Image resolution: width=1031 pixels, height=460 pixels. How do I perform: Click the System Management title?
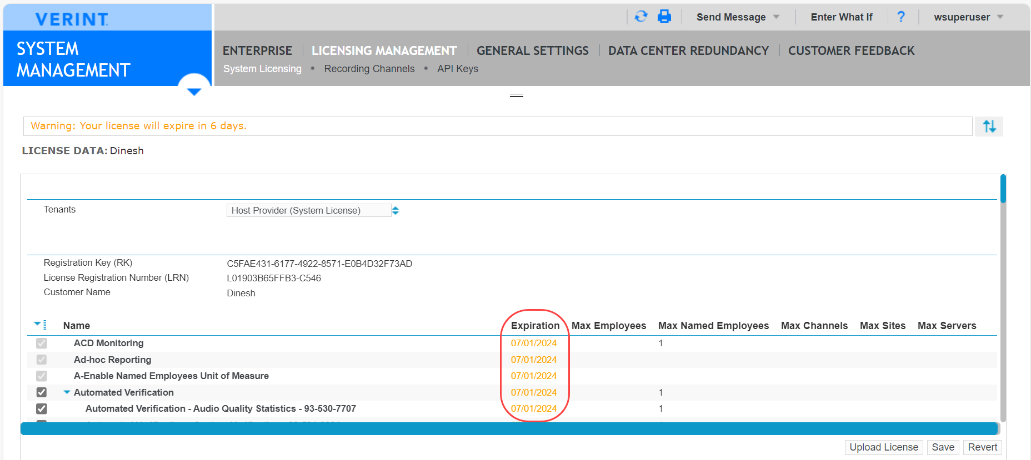tap(73, 59)
